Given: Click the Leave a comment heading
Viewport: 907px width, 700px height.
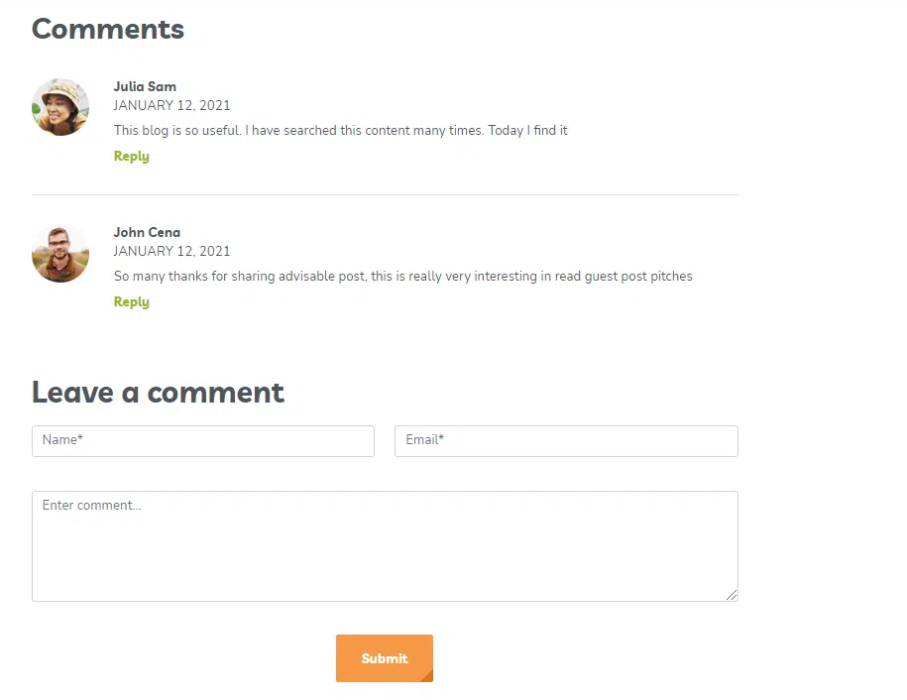Looking at the screenshot, I should pos(158,393).
